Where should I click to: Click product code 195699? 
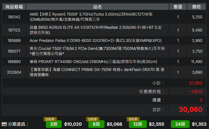[x=14, y=41]
